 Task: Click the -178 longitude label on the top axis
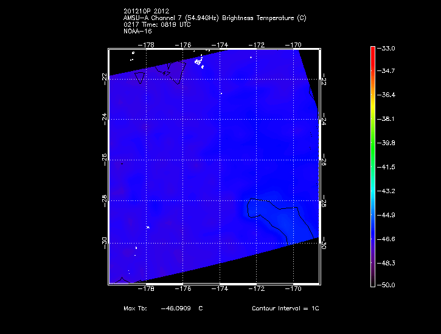[x=146, y=44]
